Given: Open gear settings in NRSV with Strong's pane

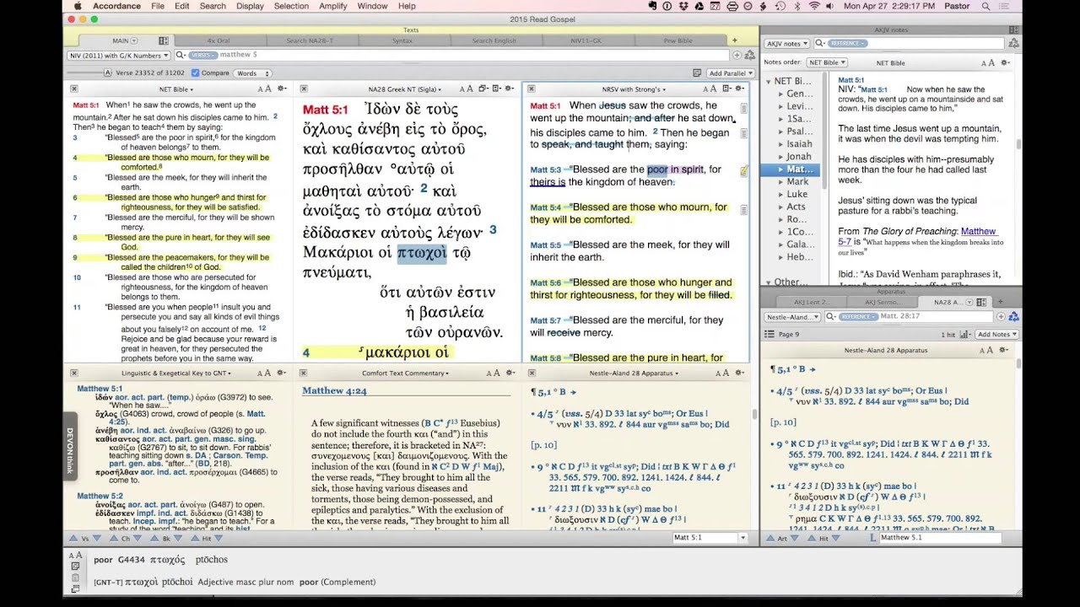Looking at the screenshot, I should click(x=739, y=89).
